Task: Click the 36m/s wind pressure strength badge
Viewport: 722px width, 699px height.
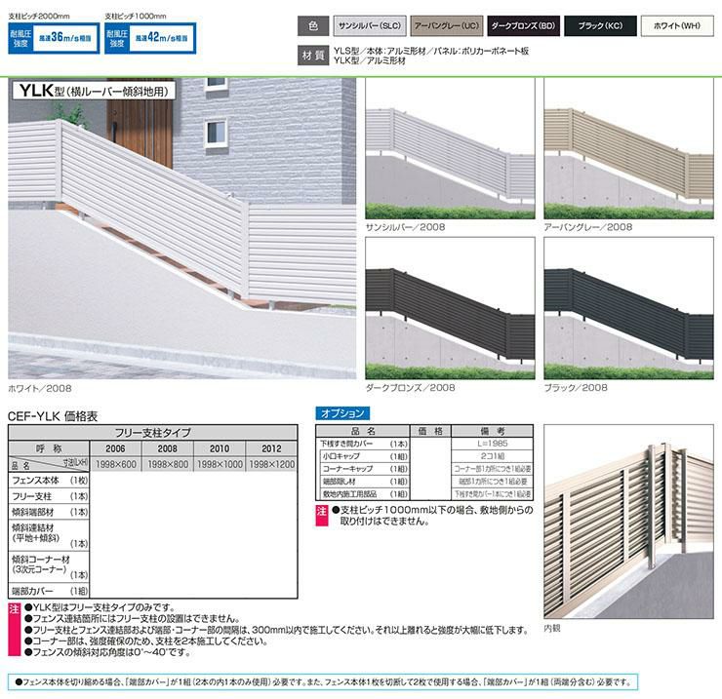Action: pos(48,37)
